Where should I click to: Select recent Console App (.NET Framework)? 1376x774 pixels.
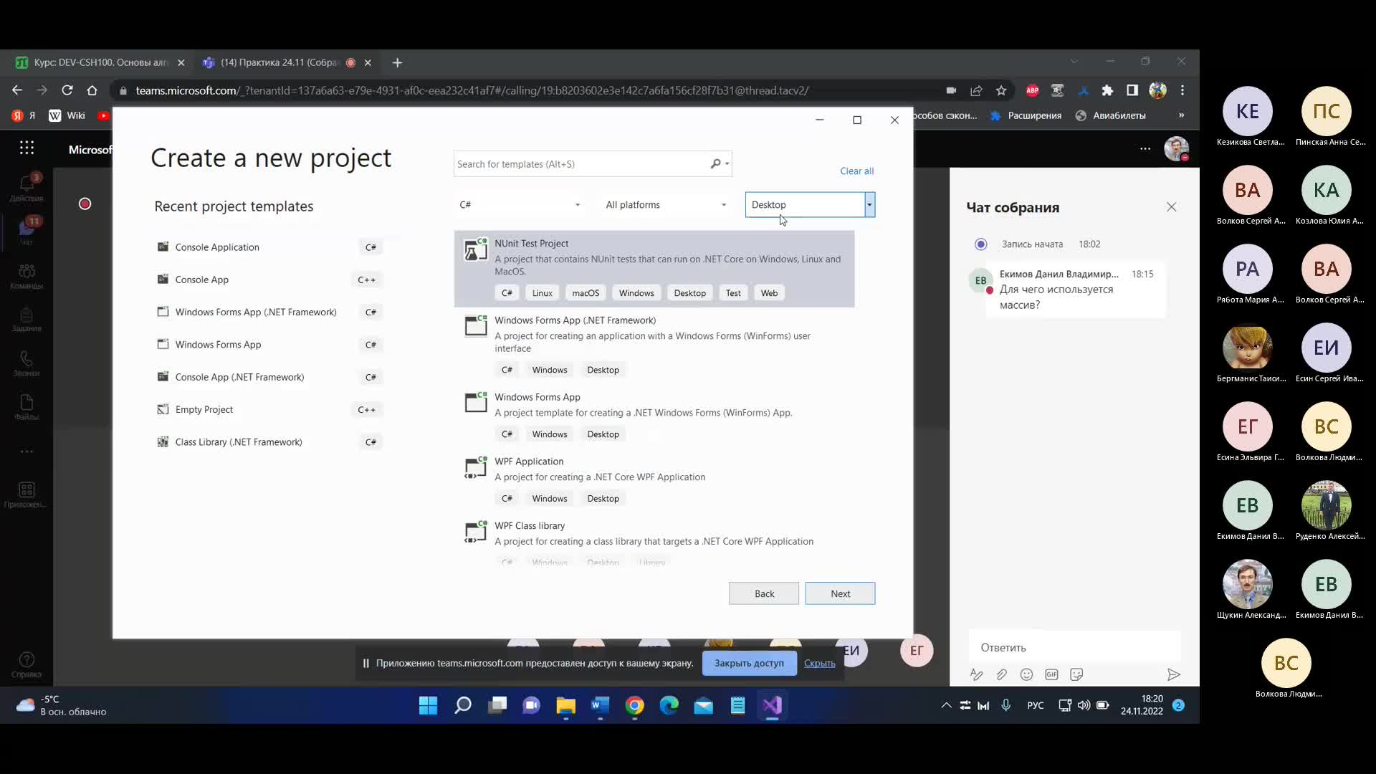269,377
